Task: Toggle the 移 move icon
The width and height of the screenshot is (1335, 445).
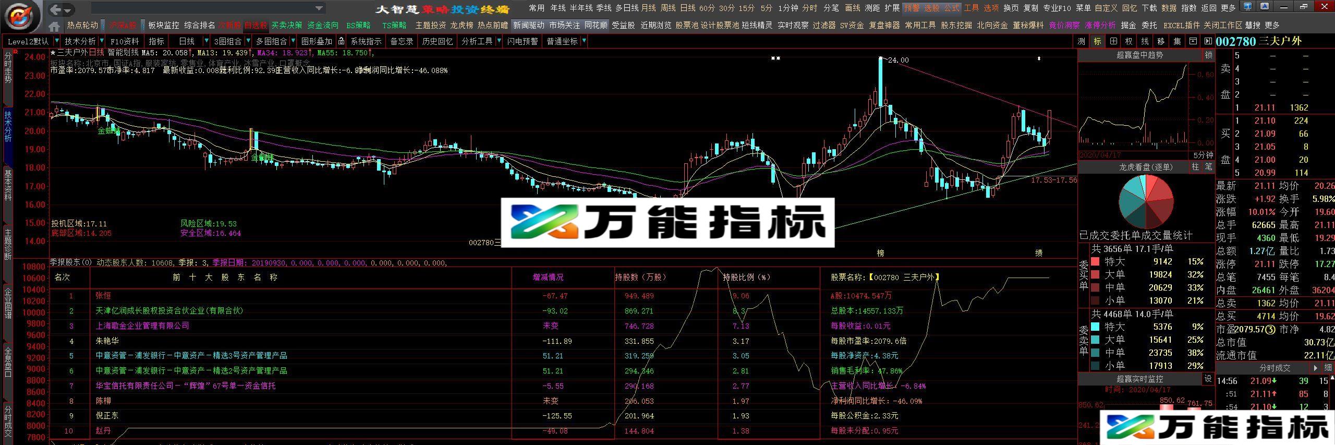Action: (1161, 41)
